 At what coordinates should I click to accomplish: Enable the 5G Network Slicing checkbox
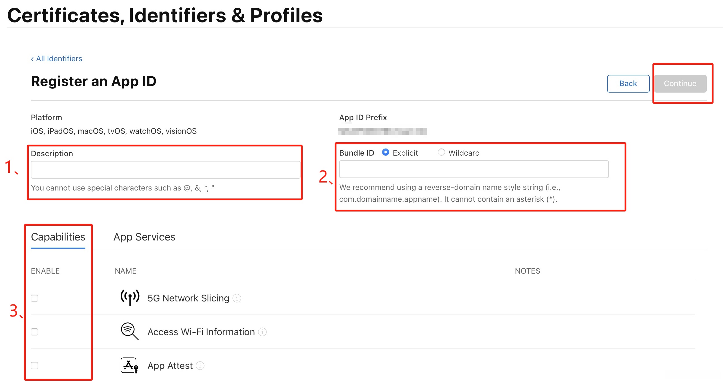[35, 298]
